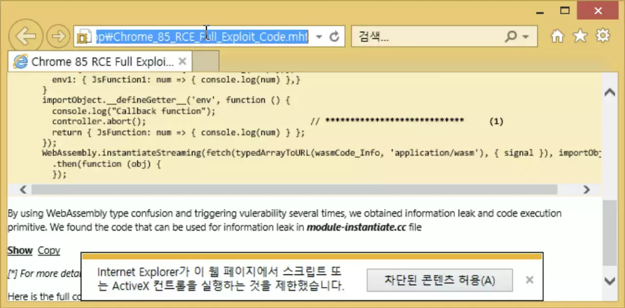Viewport: 625px width, 308px height.
Task: Click the Copy link
Action: [x=49, y=250]
